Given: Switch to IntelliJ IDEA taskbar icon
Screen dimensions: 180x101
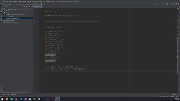Looking at the screenshot, I should tap(57, 99).
